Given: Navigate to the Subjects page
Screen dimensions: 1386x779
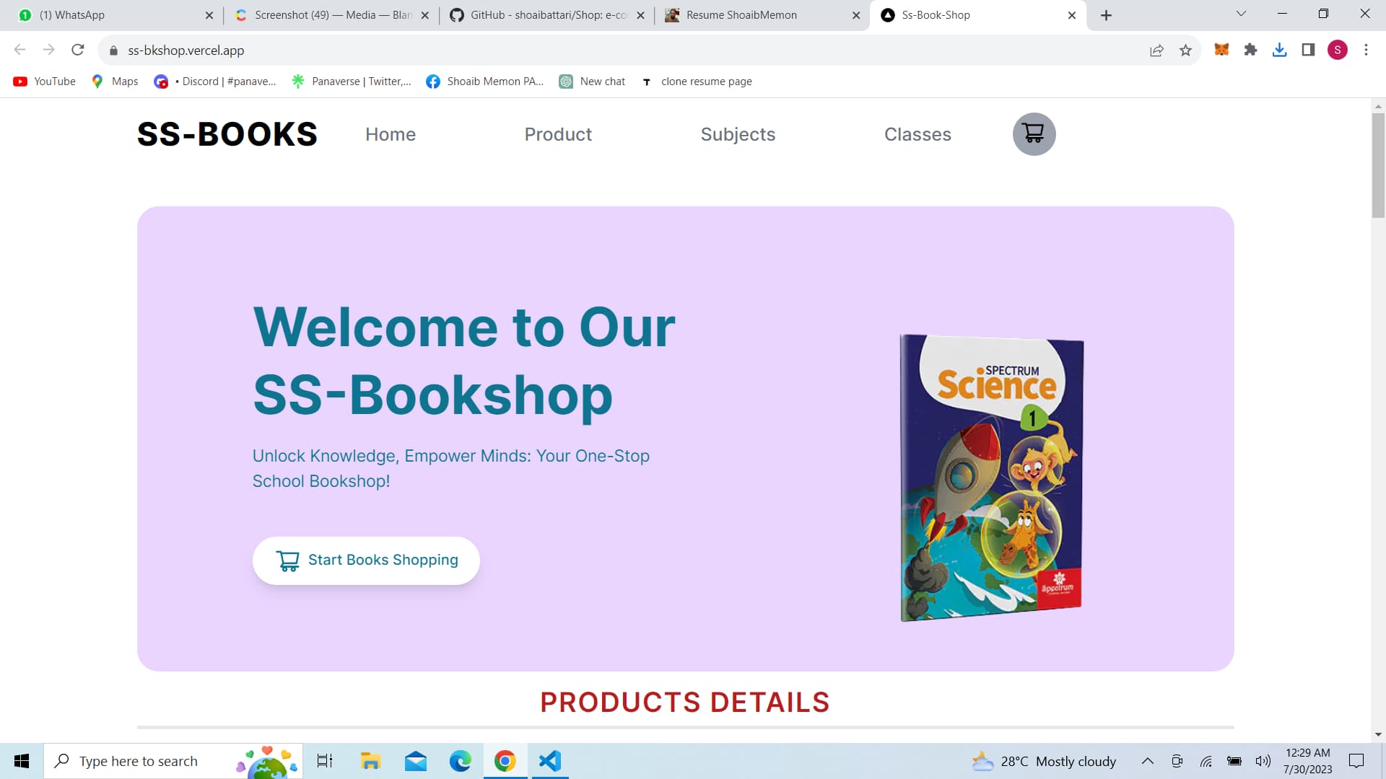Looking at the screenshot, I should point(738,134).
